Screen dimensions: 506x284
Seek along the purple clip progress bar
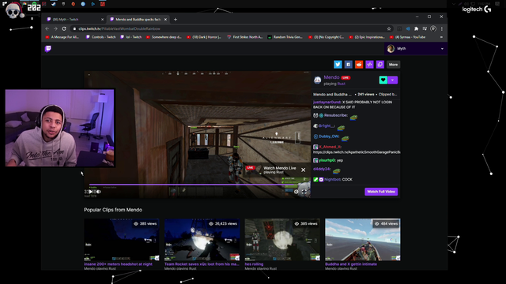click(199, 185)
